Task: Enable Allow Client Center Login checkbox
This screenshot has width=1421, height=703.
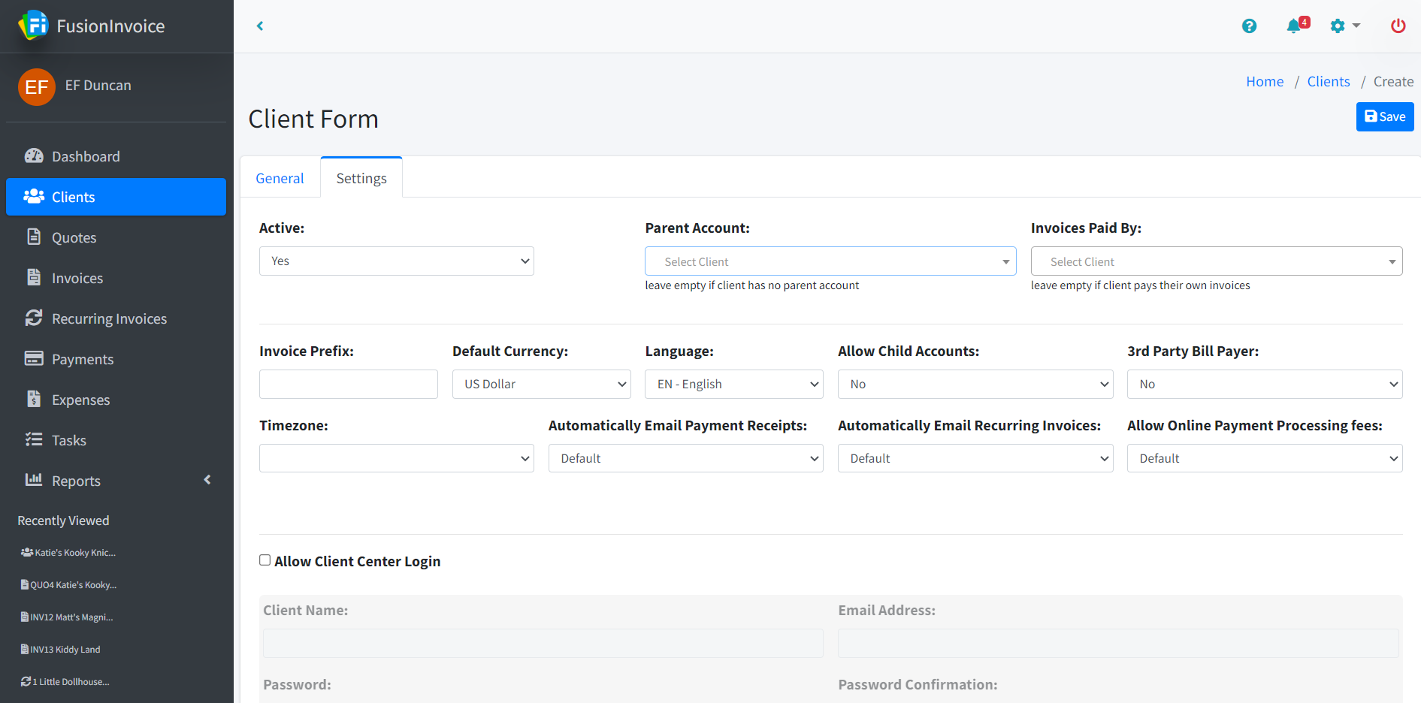Action: pos(265,560)
